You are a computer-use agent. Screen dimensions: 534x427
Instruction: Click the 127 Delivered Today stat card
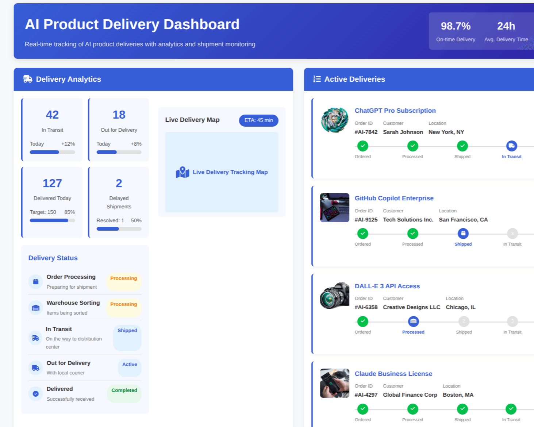pos(52,202)
